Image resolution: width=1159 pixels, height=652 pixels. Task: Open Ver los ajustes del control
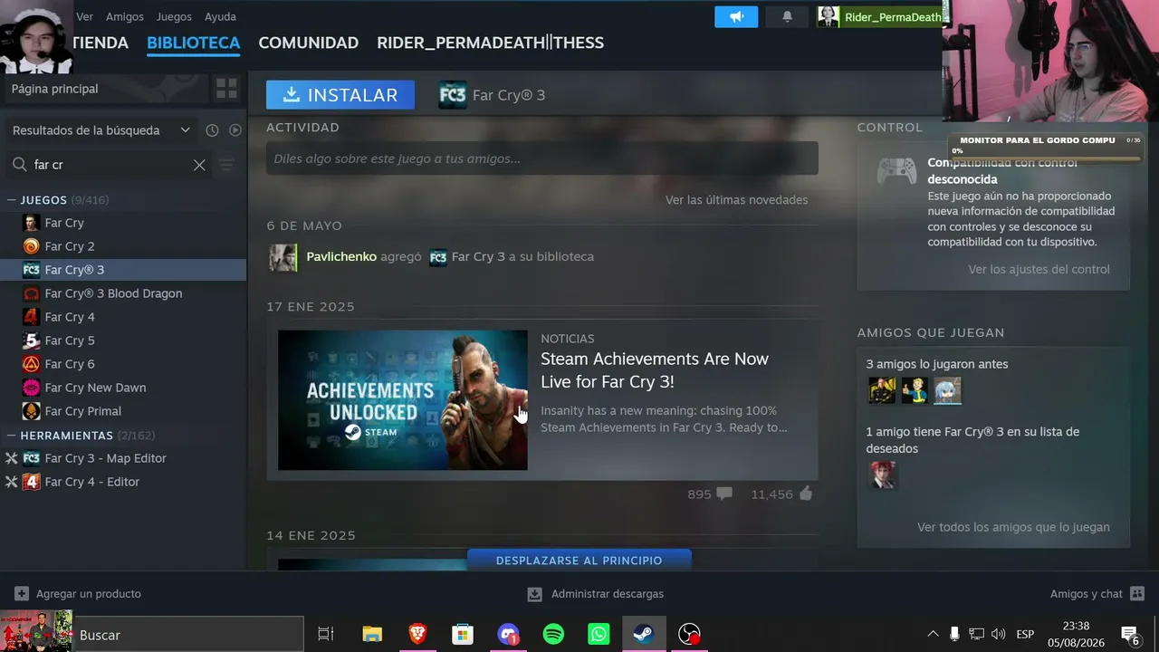(x=1039, y=269)
